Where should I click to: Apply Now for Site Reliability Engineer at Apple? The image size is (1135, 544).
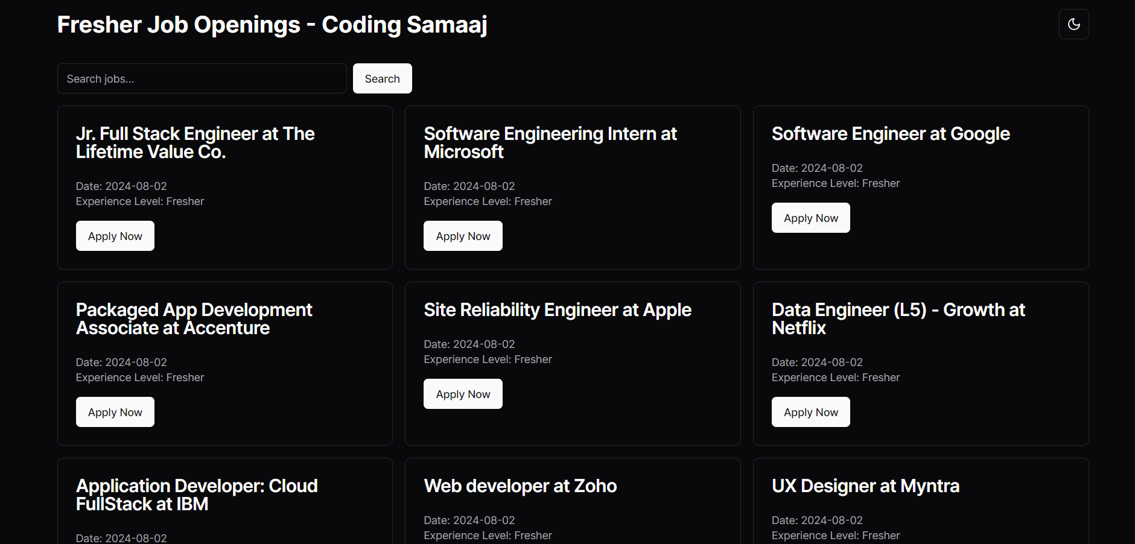(x=463, y=394)
